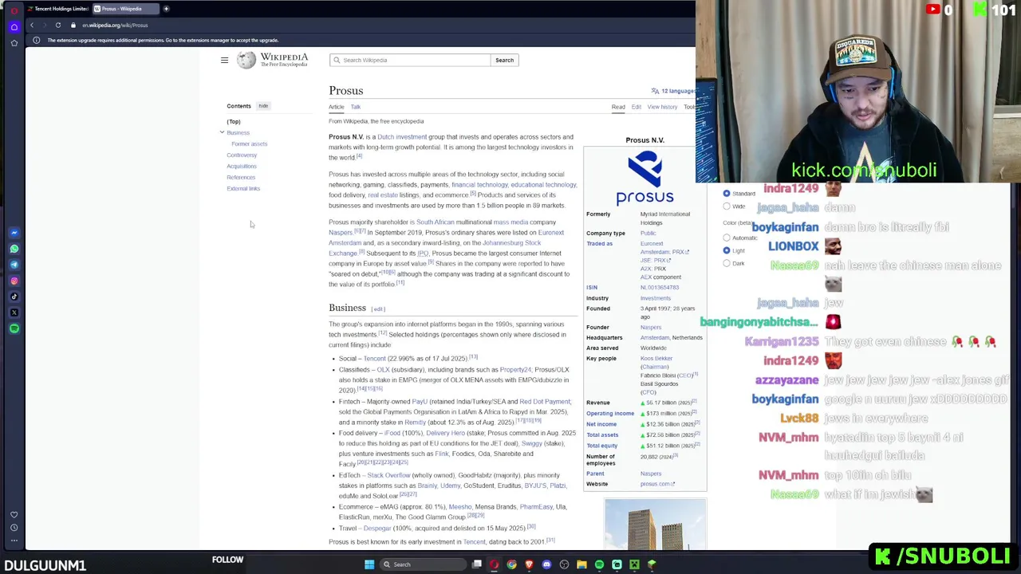The width and height of the screenshot is (1021, 574).
Task: Open File Explorer from the taskbar
Action: pyautogui.click(x=581, y=564)
